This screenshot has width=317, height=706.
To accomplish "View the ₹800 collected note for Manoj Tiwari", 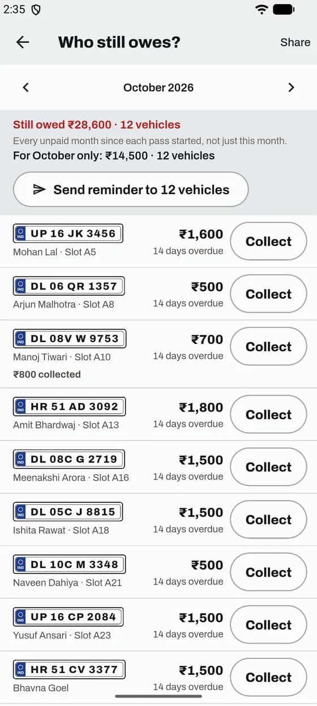I will 47,375.
